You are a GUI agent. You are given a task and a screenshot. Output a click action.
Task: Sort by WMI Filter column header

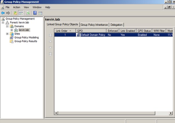(159, 31)
